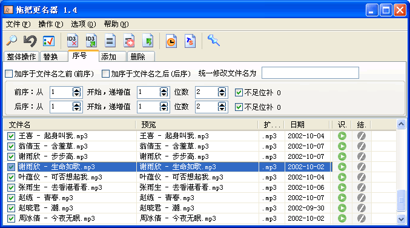Screen dimensions: 410x228
Task: Enable 加序于文件名之前 (前序) checkbox
Action: (9, 73)
